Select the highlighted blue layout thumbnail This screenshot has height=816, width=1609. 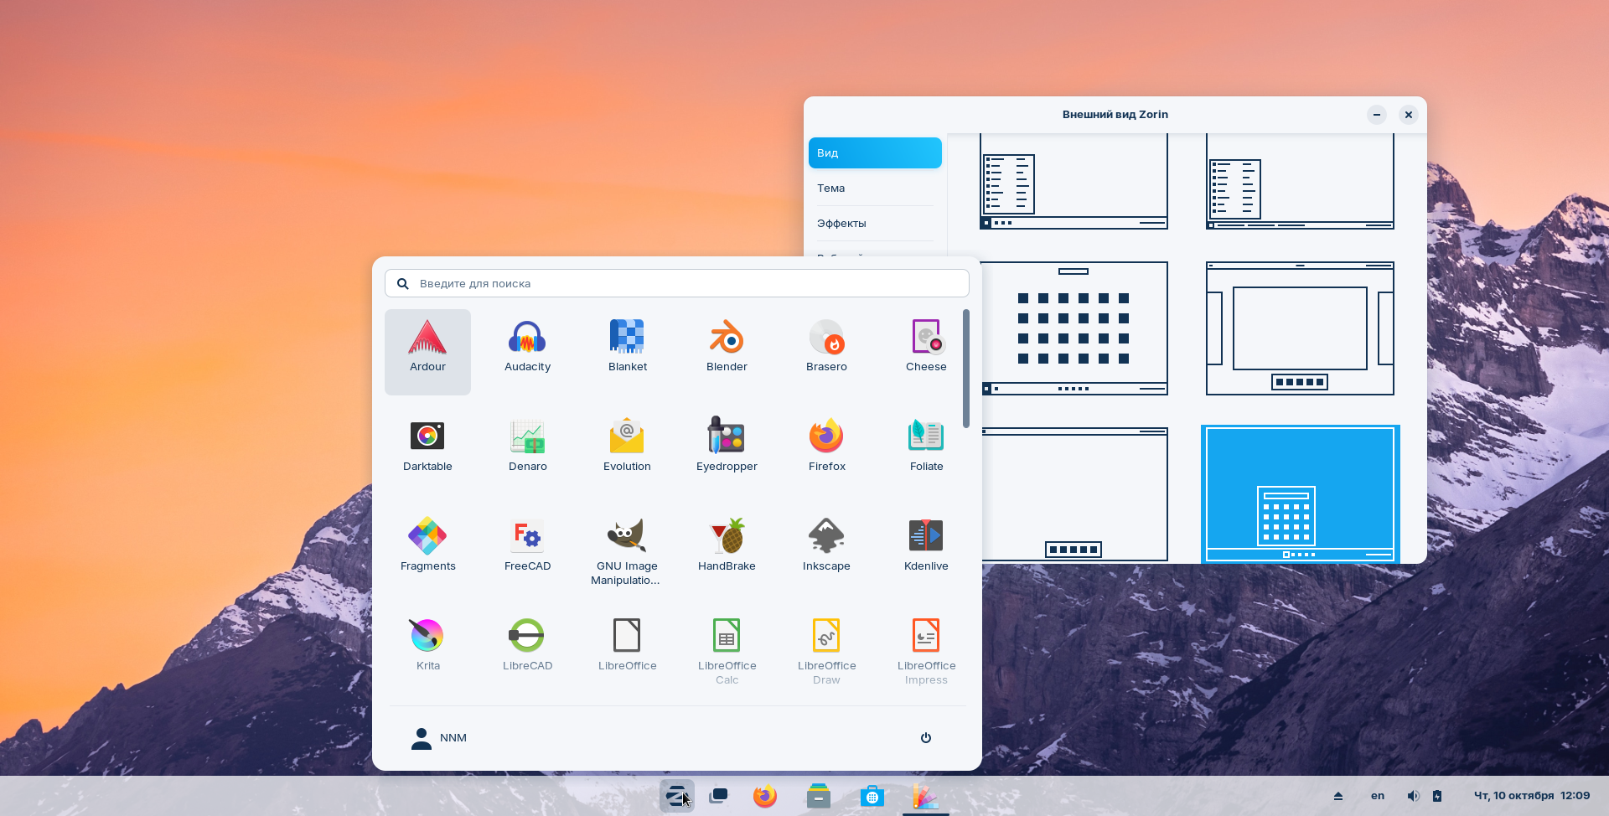(x=1300, y=494)
